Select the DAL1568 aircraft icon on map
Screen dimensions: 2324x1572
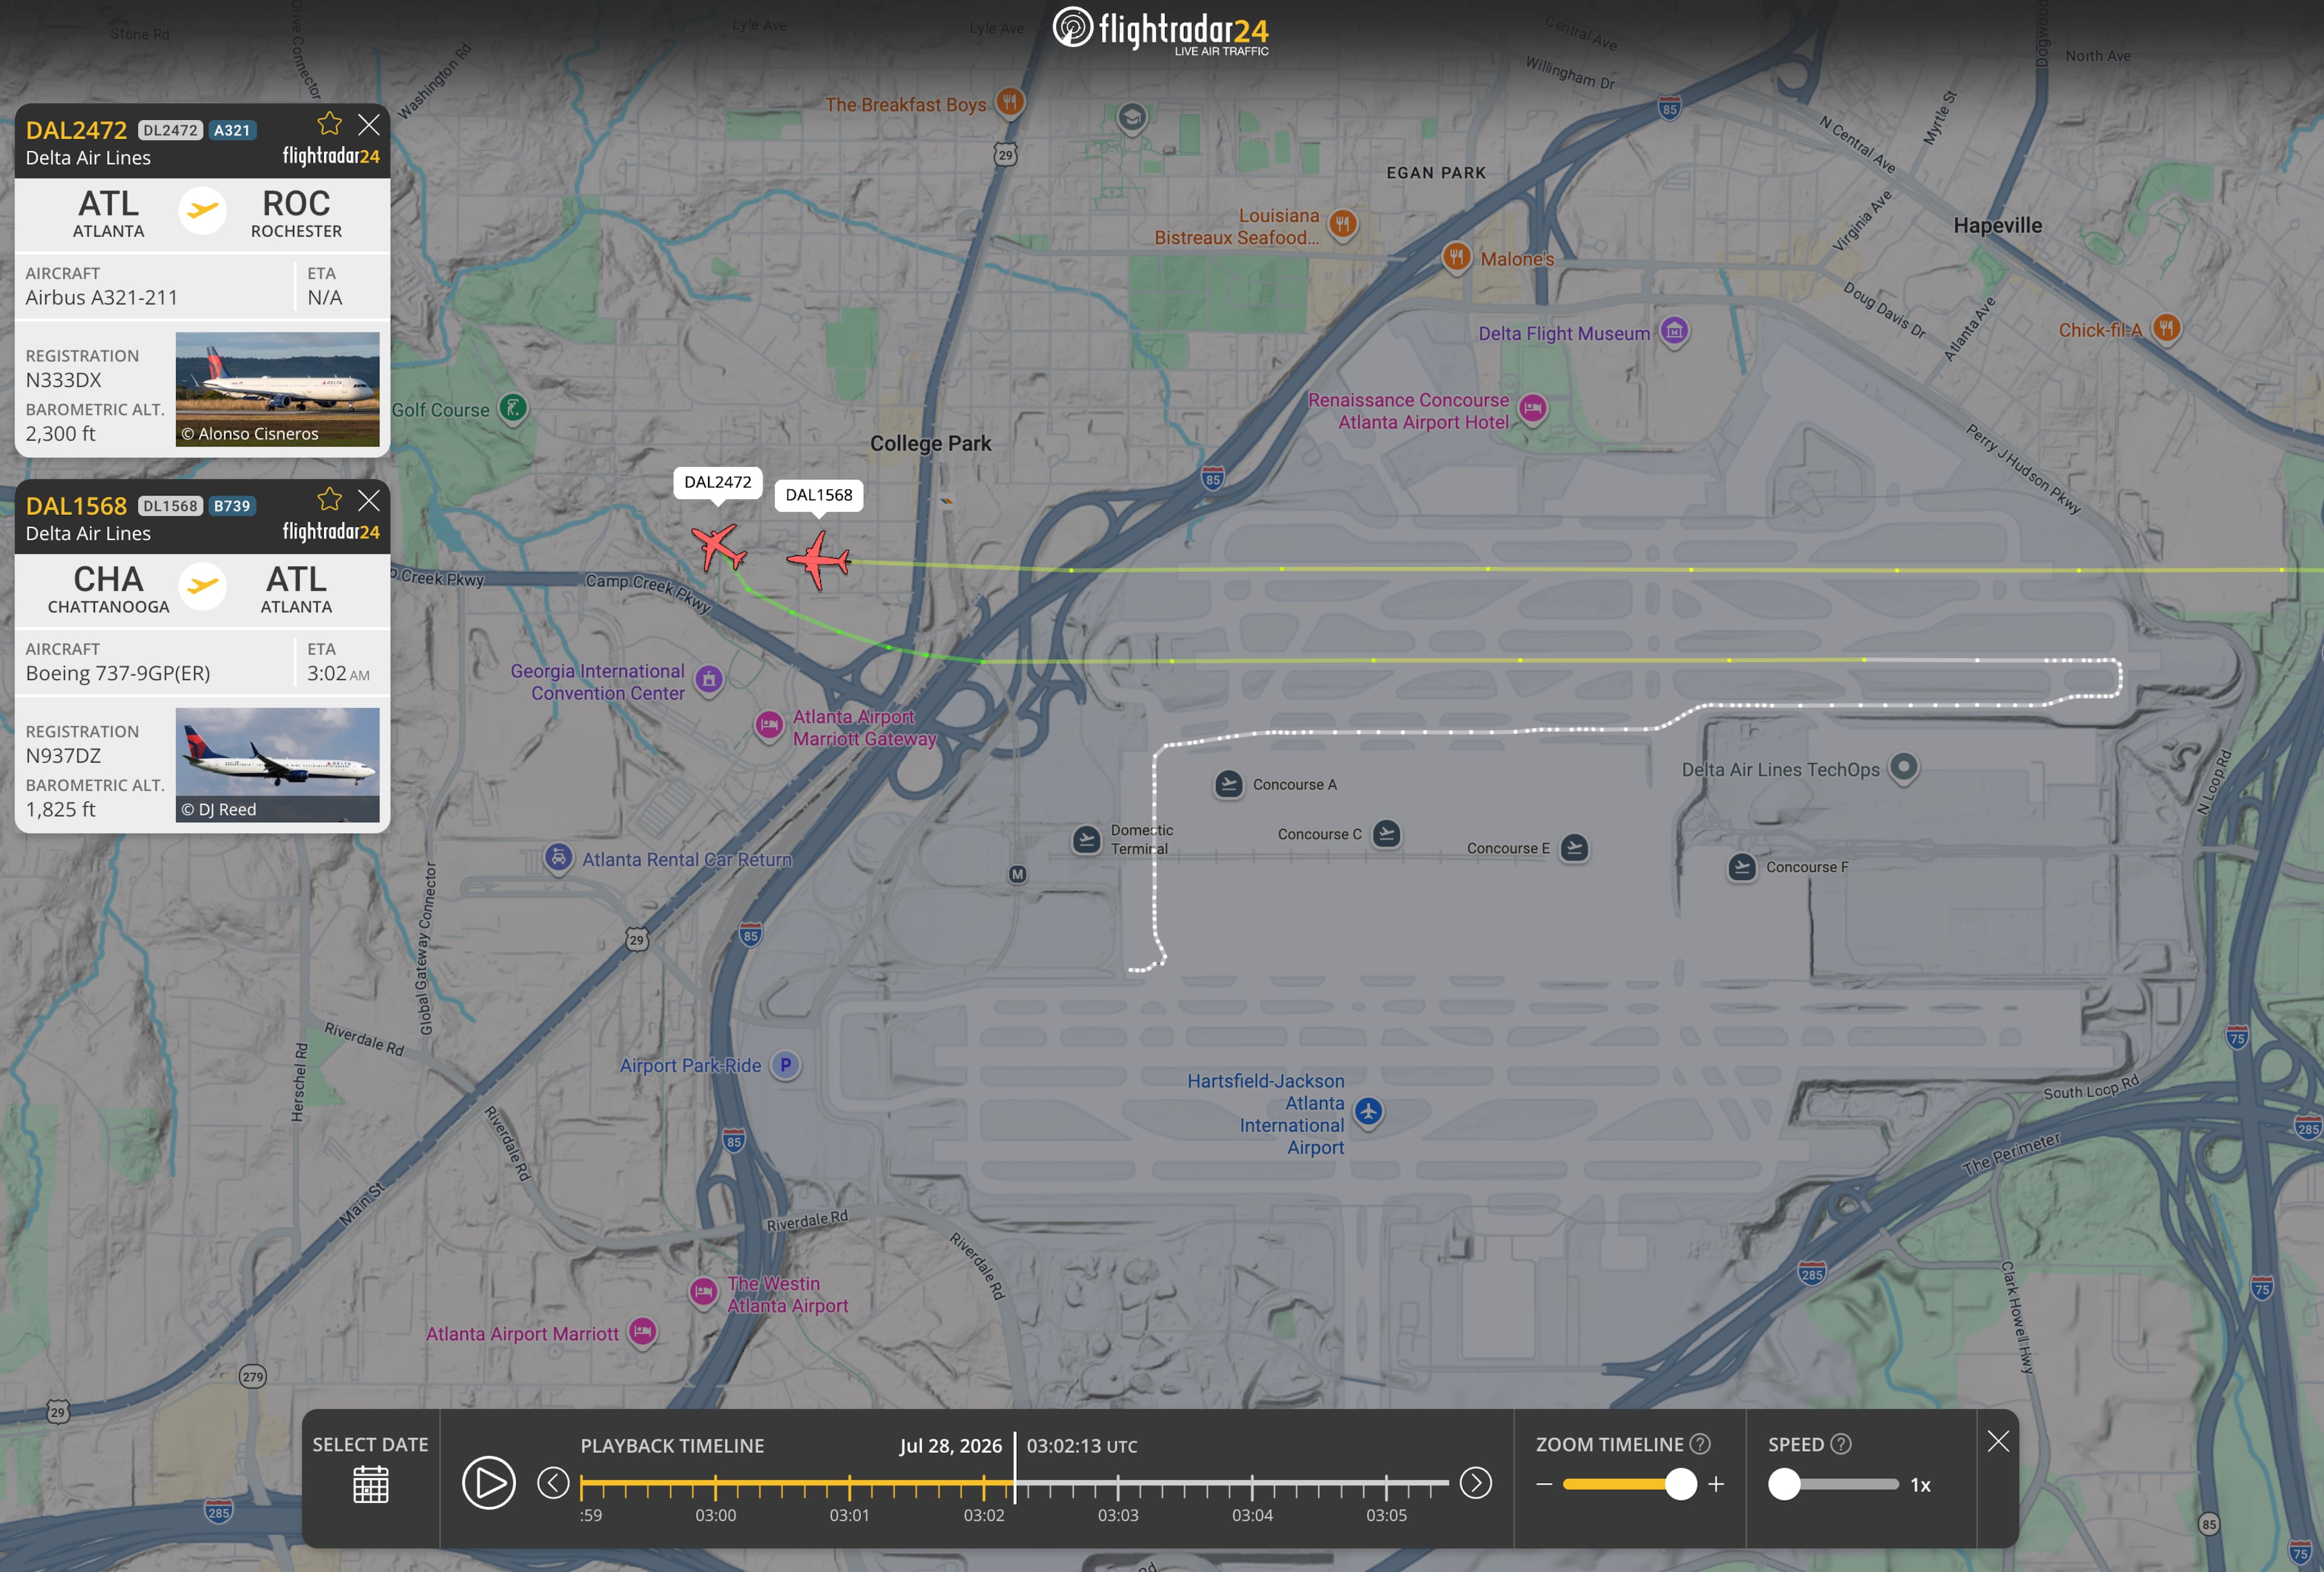[819, 560]
